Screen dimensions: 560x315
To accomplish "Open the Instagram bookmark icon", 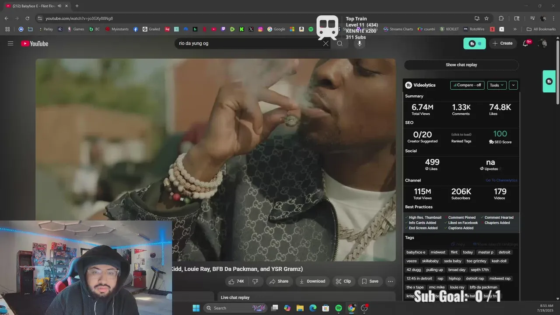I will (260, 29).
